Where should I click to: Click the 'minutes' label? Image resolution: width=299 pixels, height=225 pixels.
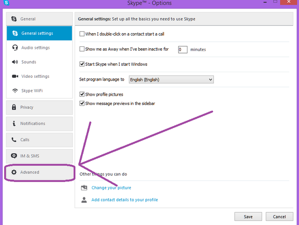pyautogui.click(x=198, y=50)
